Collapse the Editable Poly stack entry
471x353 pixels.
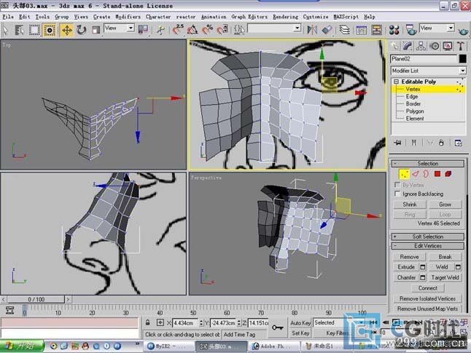[x=396, y=82]
